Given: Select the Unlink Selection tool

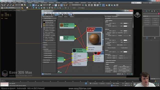Looking at the screenshot, I should pyautogui.click(x=10, y=5).
